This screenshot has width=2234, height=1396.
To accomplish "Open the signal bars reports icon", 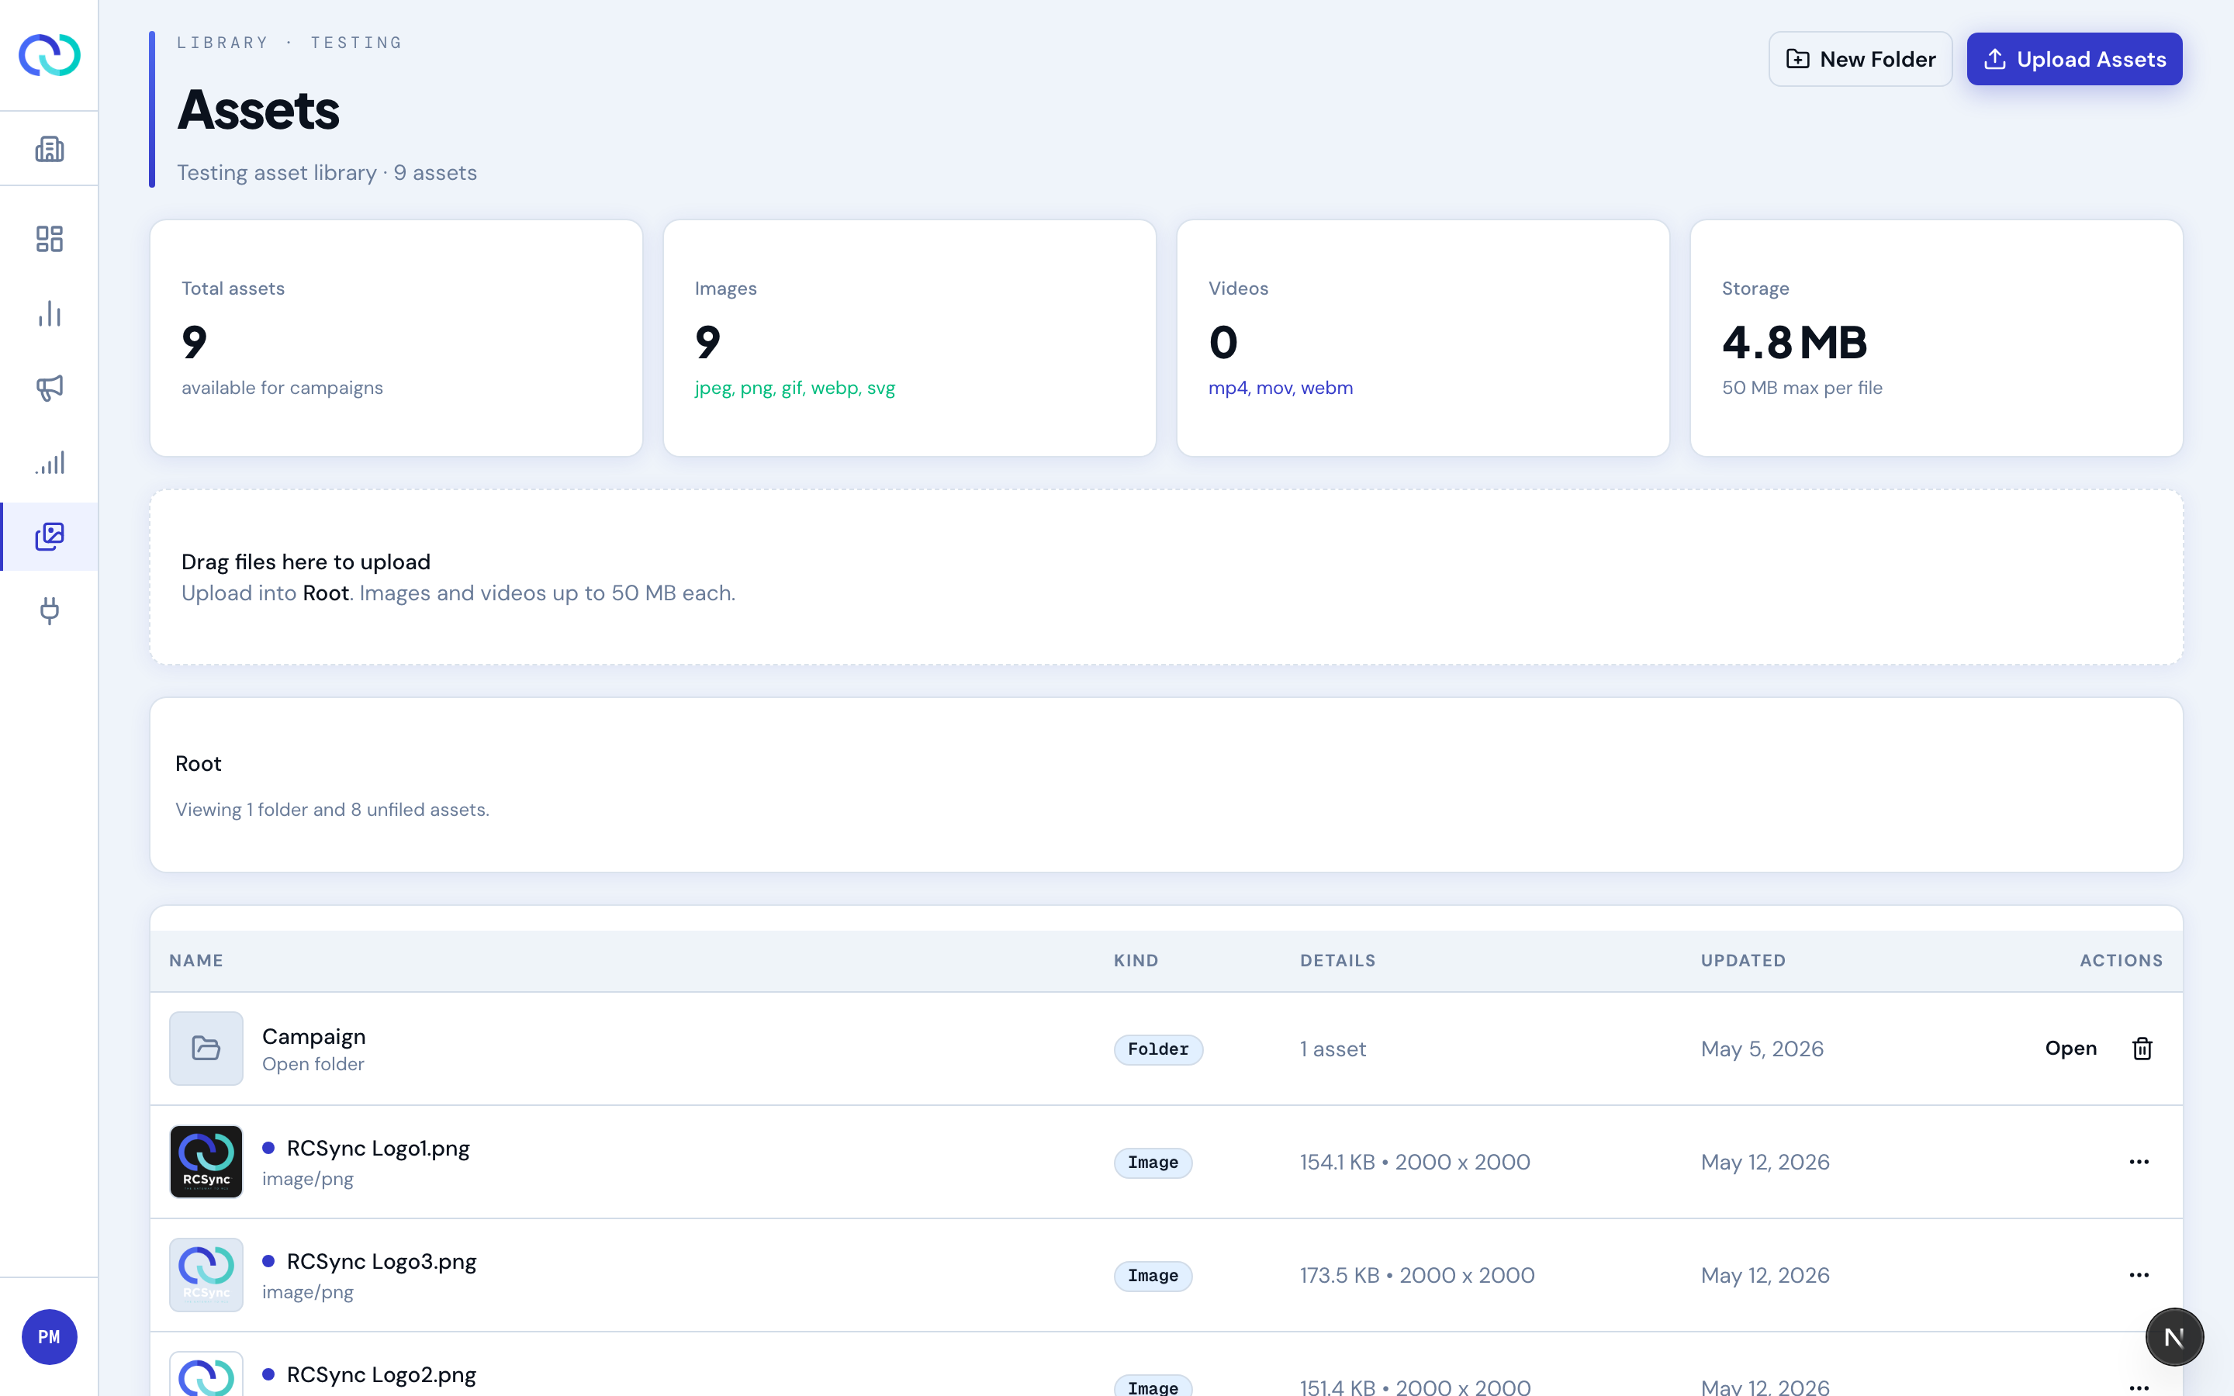I will pyautogui.click(x=49, y=462).
